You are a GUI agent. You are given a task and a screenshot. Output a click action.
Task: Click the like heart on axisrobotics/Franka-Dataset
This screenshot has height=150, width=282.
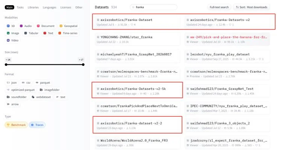pyautogui.click(x=132, y=25)
